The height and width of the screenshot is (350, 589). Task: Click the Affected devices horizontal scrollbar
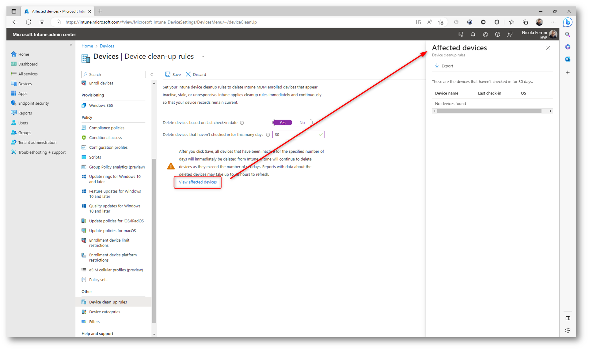[x=489, y=111]
